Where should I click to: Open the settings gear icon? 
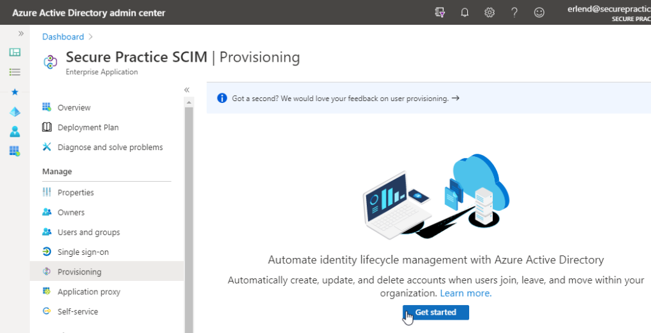coord(490,12)
